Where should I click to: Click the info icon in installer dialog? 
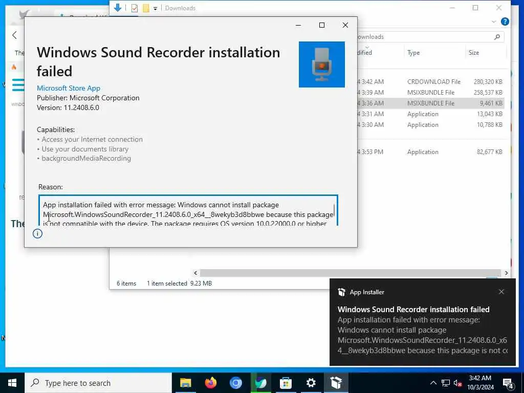(37, 233)
